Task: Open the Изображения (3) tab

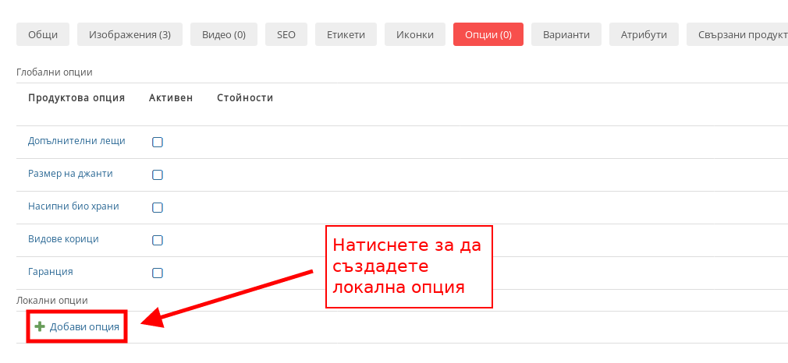Action: [x=130, y=34]
